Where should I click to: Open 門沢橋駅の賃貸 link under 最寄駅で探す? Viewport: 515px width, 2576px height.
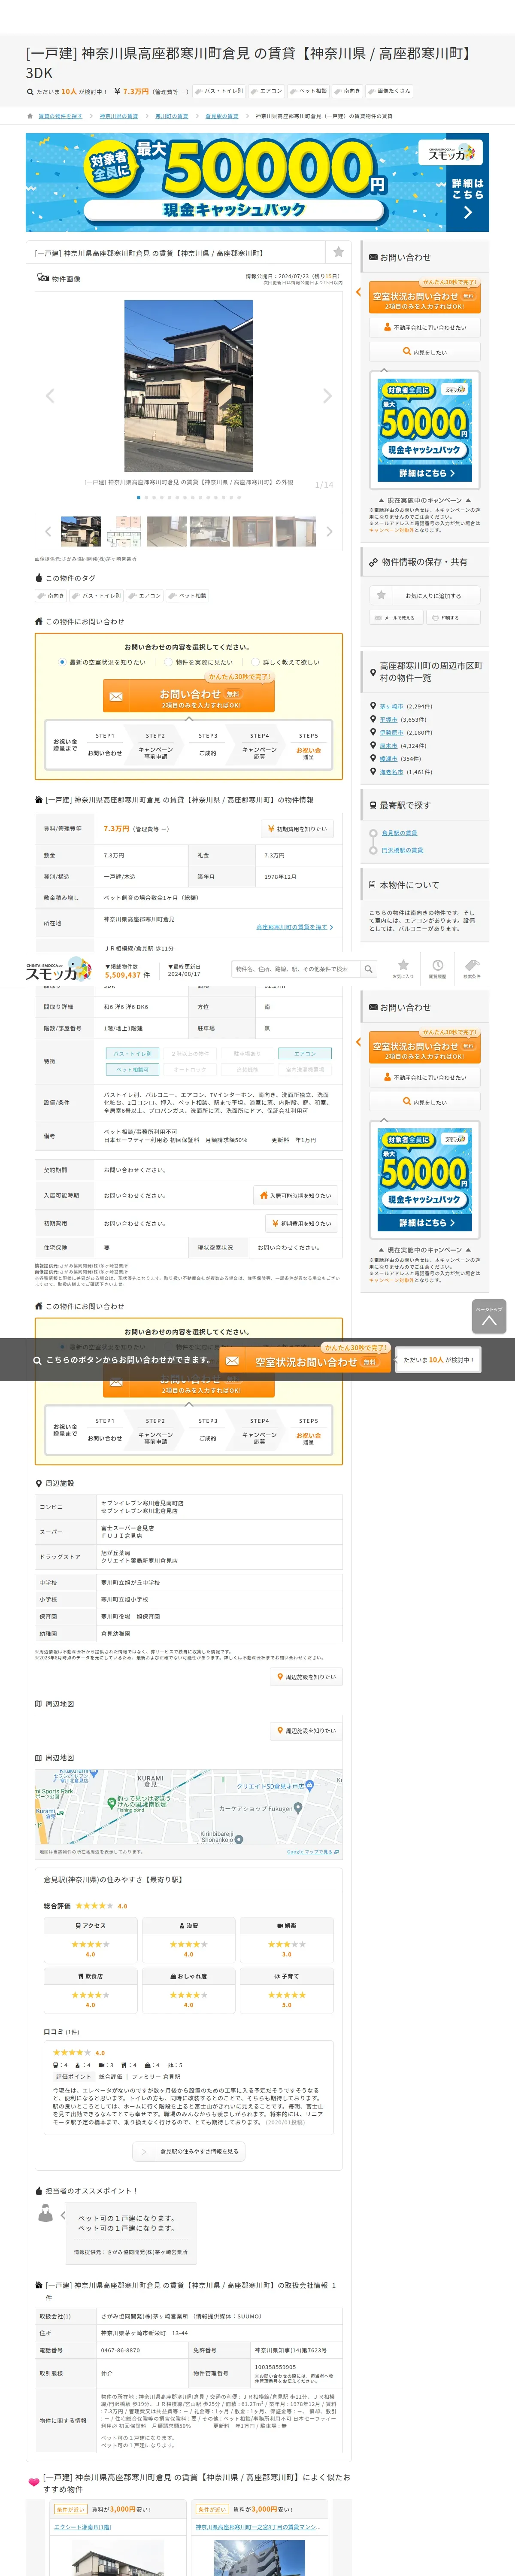[402, 850]
